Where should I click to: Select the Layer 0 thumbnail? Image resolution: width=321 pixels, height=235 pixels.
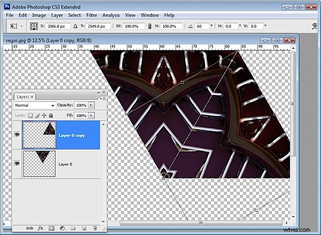[39, 163]
